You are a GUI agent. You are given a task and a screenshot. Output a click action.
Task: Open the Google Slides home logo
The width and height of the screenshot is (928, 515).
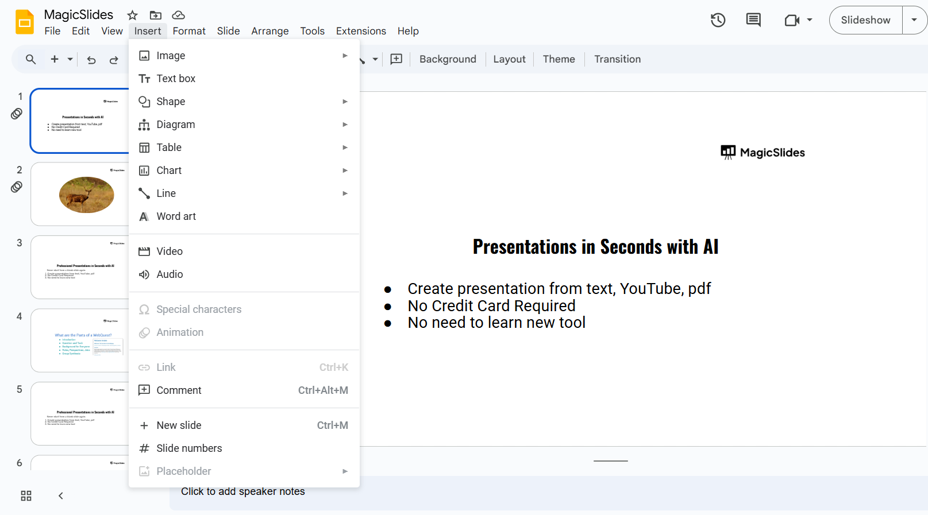click(25, 22)
